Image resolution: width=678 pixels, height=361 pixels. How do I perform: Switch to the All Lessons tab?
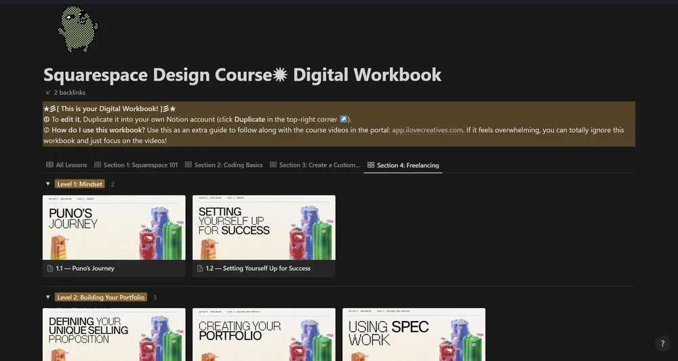tap(66, 165)
